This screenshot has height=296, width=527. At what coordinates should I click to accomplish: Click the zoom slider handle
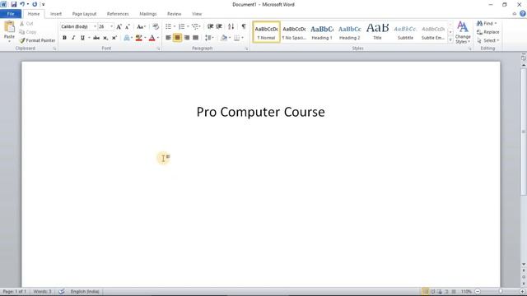tap(501, 291)
